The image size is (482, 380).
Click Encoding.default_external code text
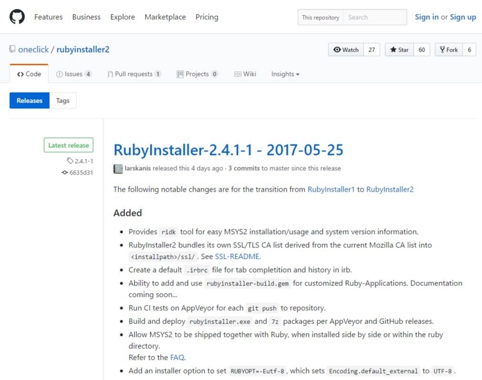coord(374,371)
